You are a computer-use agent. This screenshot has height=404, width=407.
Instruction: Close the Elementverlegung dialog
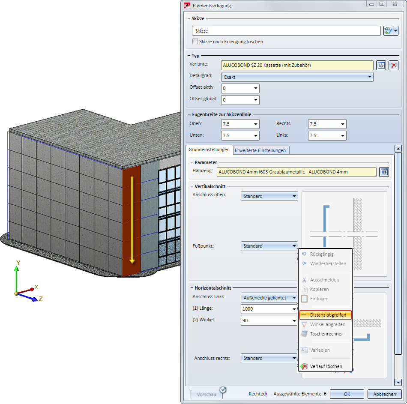coord(395,3)
